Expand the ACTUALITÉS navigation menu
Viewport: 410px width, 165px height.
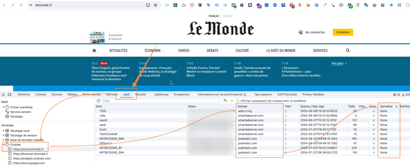click(x=120, y=50)
